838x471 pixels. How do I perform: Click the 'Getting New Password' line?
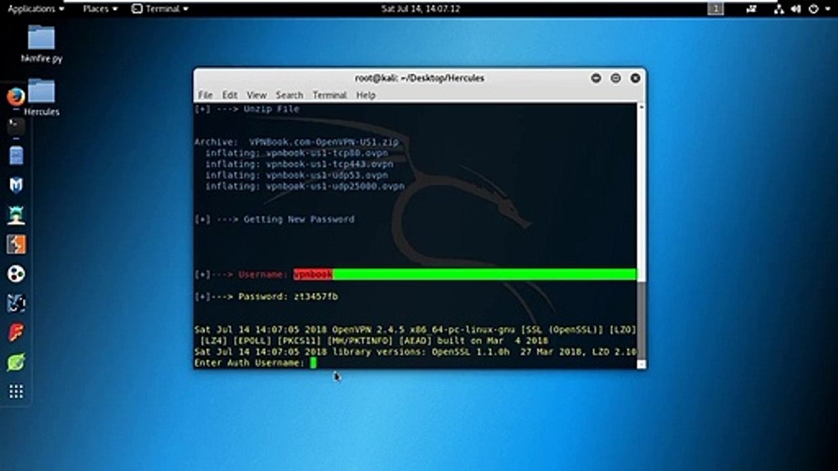(274, 219)
